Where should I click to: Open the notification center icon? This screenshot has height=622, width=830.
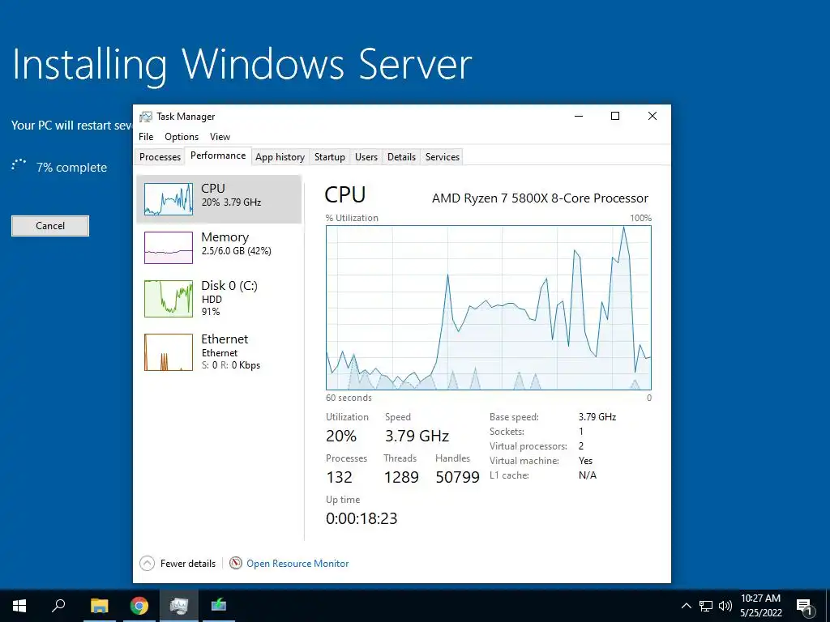click(804, 606)
